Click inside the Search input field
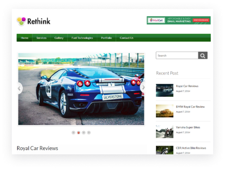 (177, 55)
